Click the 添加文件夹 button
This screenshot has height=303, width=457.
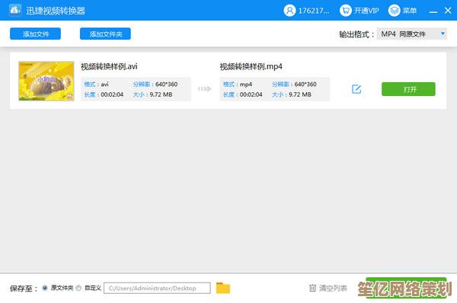(x=105, y=33)
